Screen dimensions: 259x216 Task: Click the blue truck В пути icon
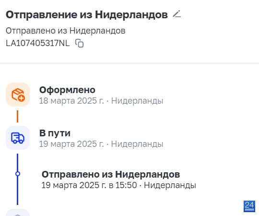pyautogui.click(x=18, y=138)
